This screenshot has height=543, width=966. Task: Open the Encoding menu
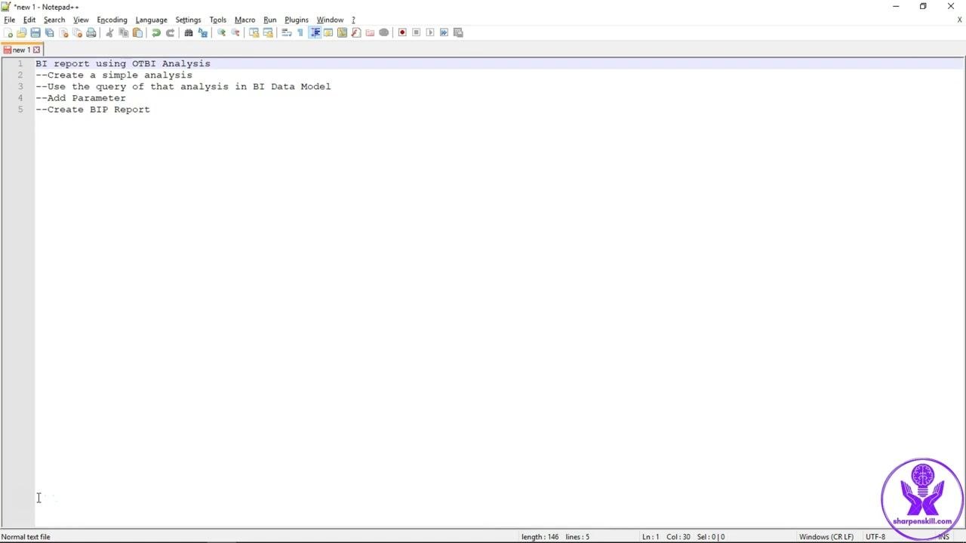pos(112,20)
